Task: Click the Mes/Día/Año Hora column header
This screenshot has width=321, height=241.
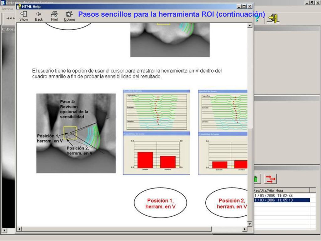Action: point(282,190)
